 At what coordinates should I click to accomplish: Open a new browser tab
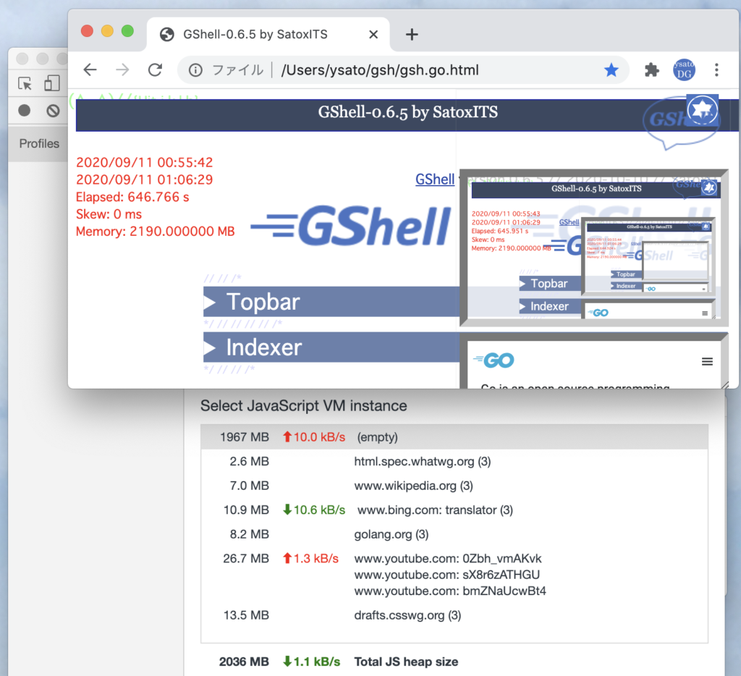click(x=412, y=34)
